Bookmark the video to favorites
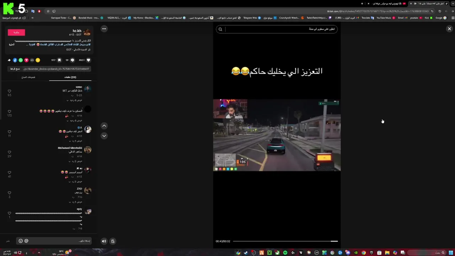455x256 pixels. pyautogui.click(x=59, y=60)
